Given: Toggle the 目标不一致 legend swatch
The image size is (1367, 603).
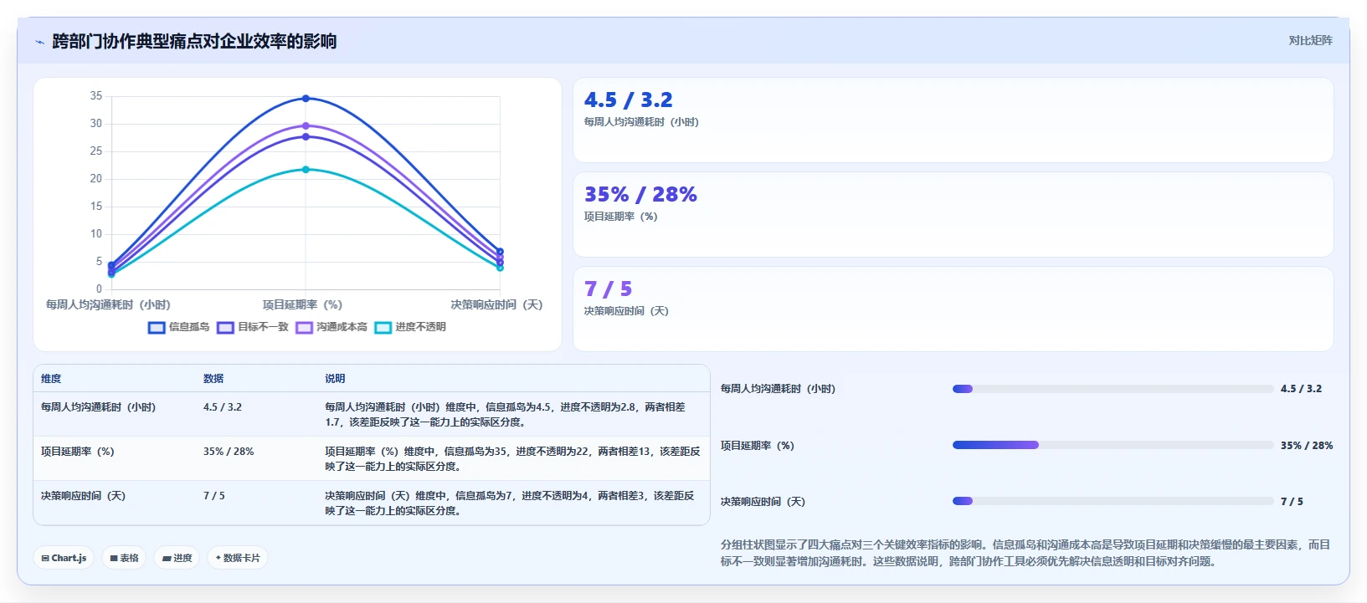Looking at the screenshot, I should (x=225, y=327).
